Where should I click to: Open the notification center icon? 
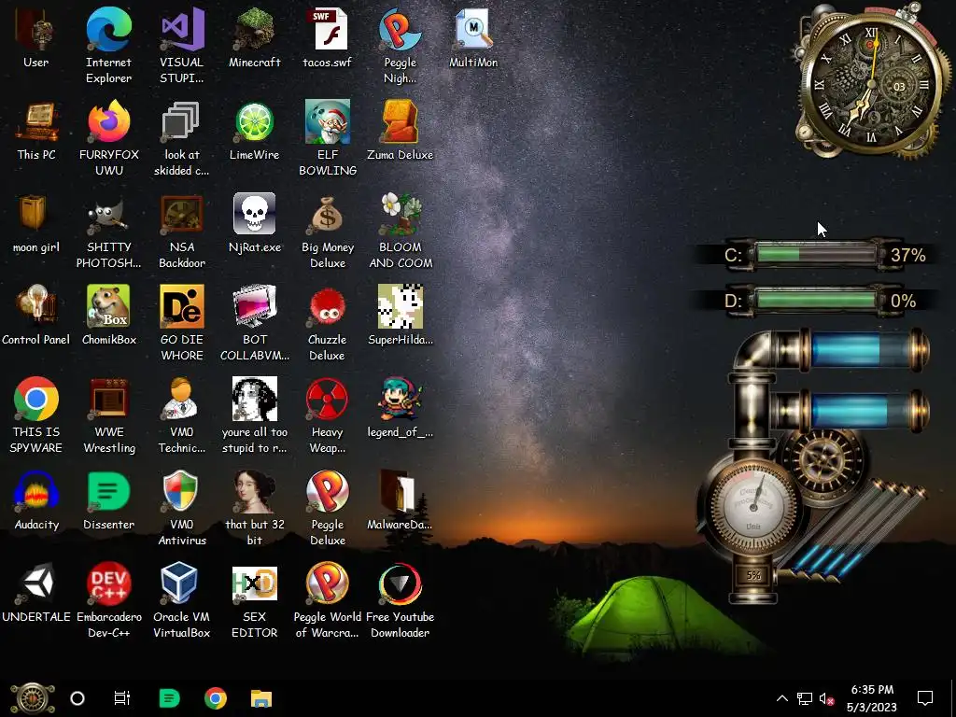(x=925, y=698)
